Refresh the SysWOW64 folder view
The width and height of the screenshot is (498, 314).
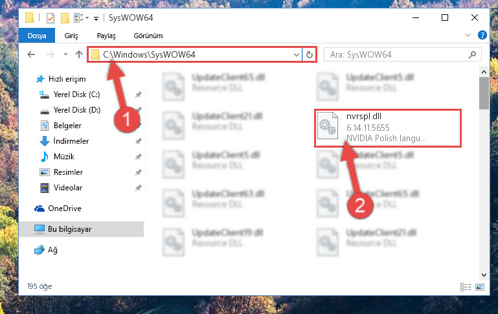(310, 54)
